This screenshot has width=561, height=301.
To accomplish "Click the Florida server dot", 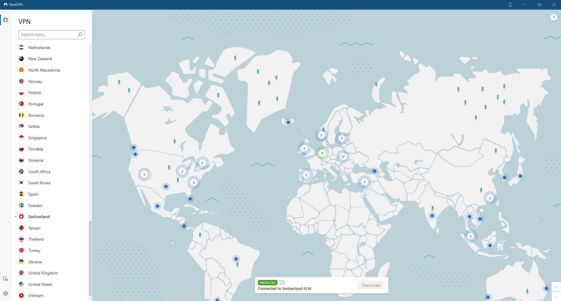I will click(x=190, y=199).
